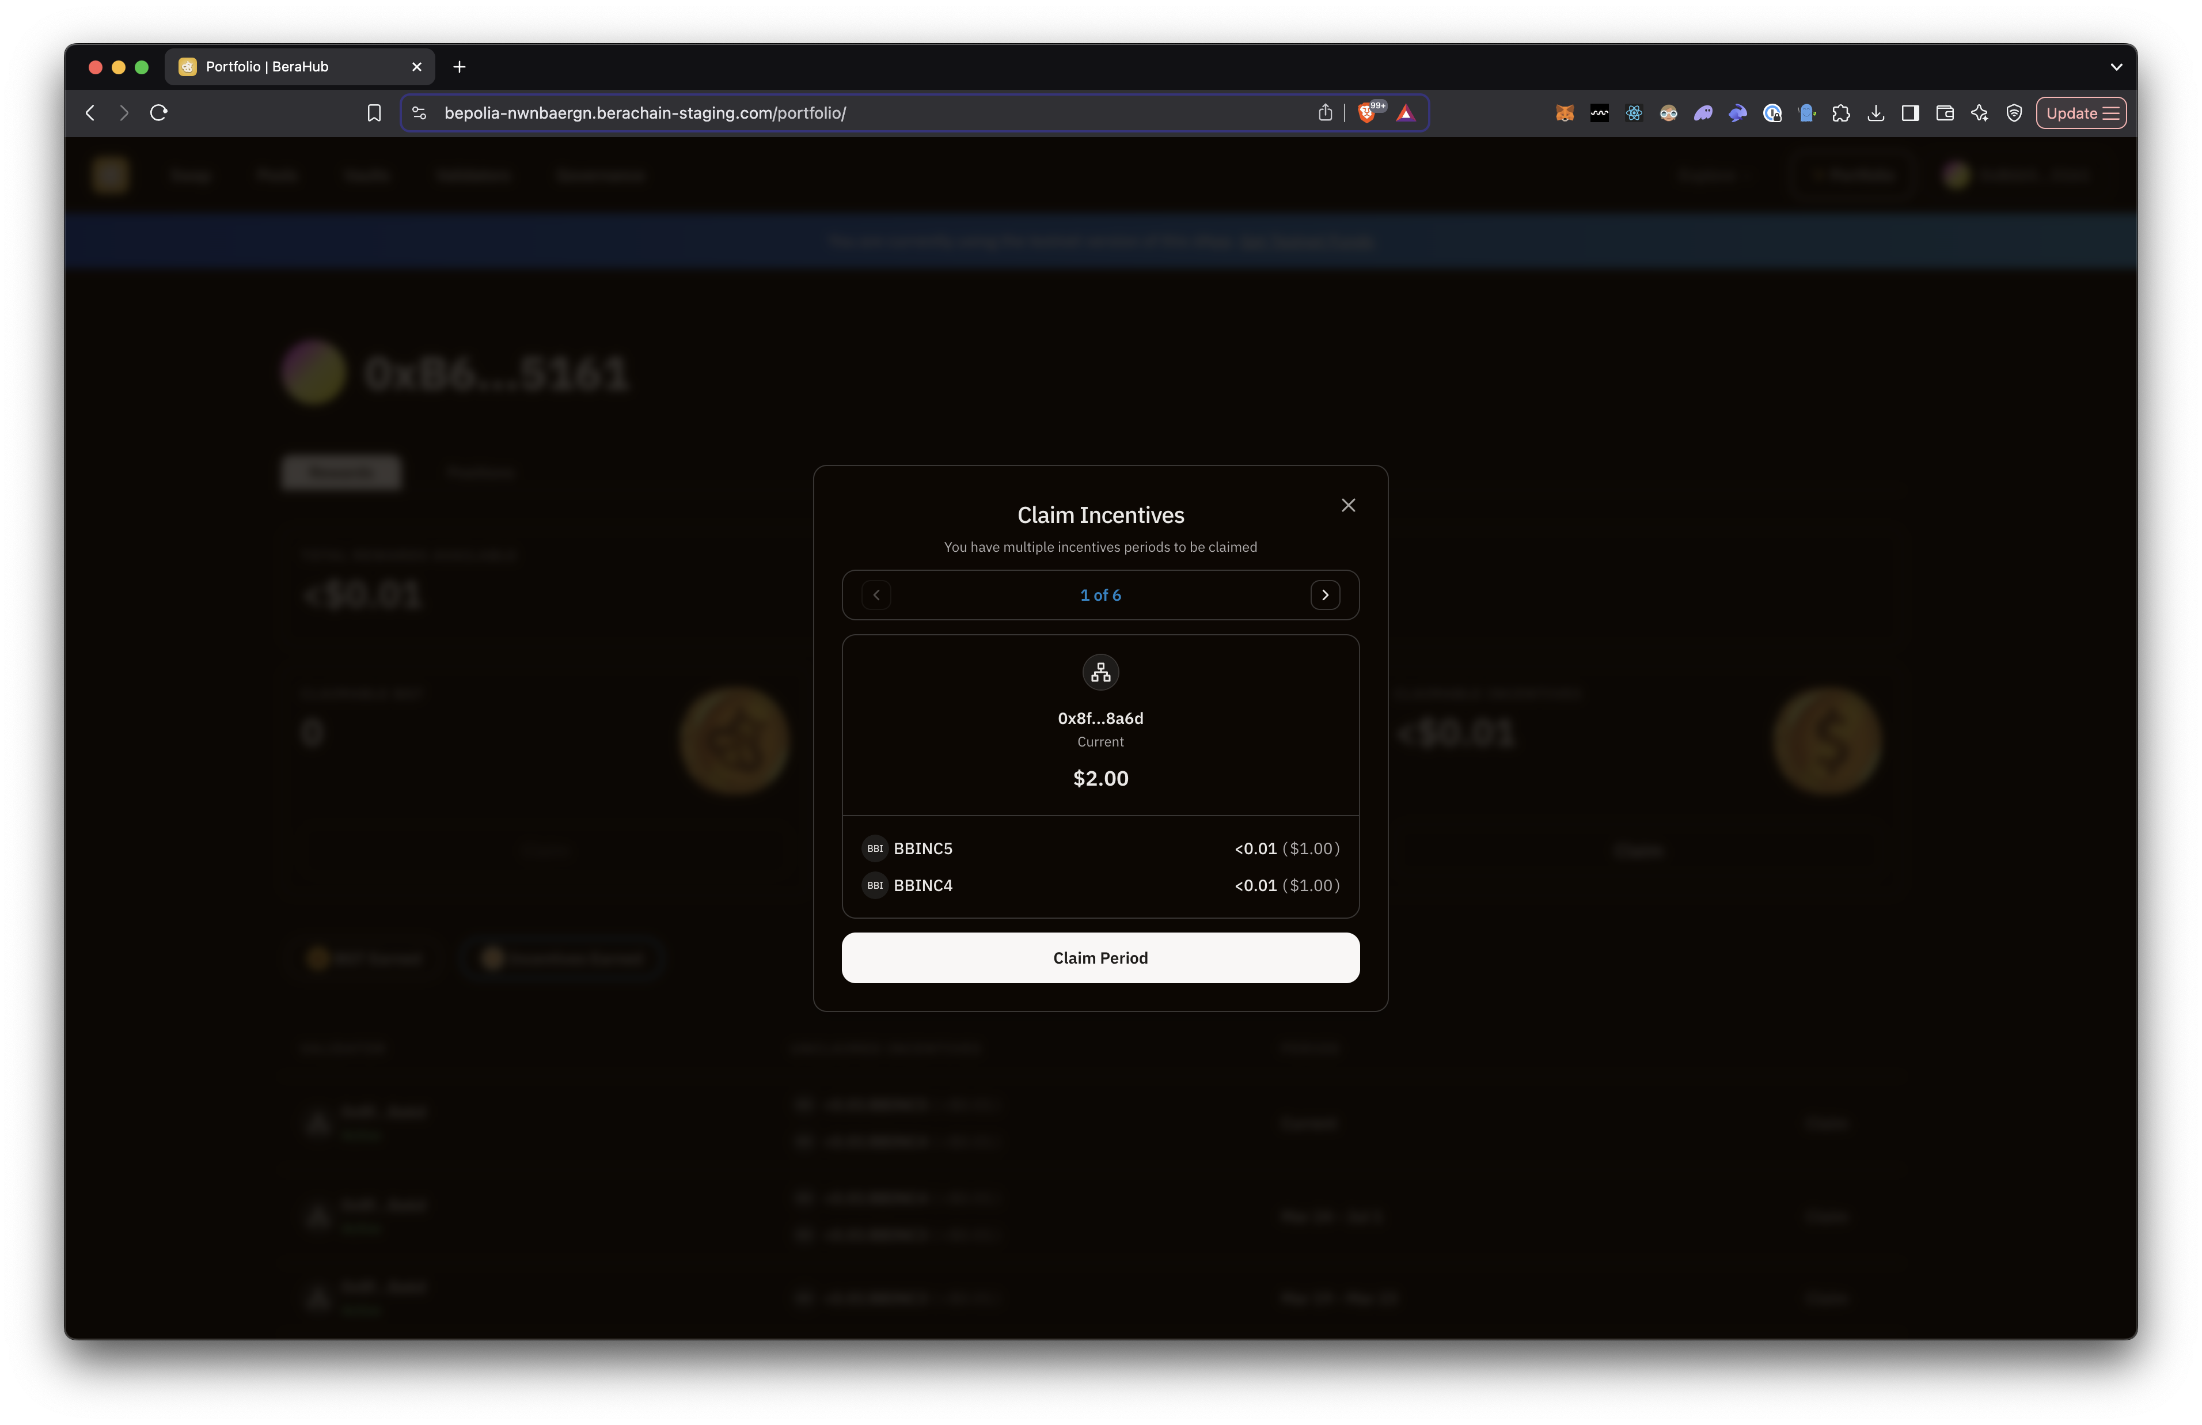Open the black wave-logo extension
Viewport: 2202px width, 1425px height.
click(x=1599, y=113)
